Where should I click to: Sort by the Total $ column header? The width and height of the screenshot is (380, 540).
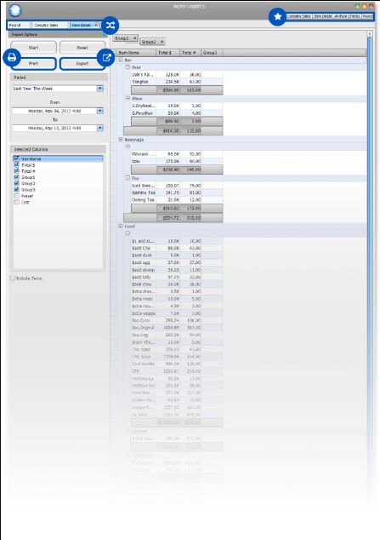168,53
